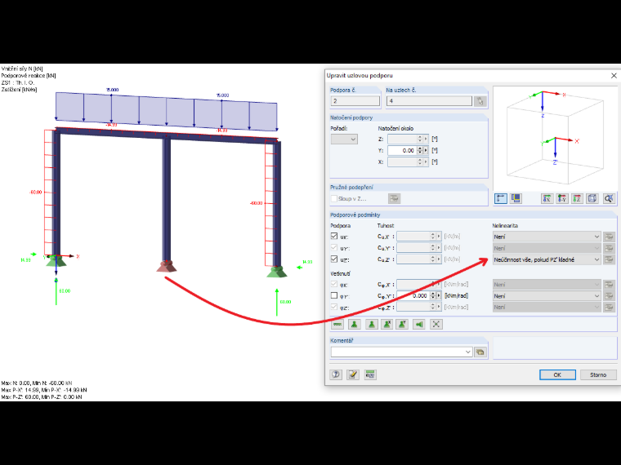The width and height of the screenshot is (621, 465).
Task: Apply the sliding wall support preset
Action: tap(419, 324)
